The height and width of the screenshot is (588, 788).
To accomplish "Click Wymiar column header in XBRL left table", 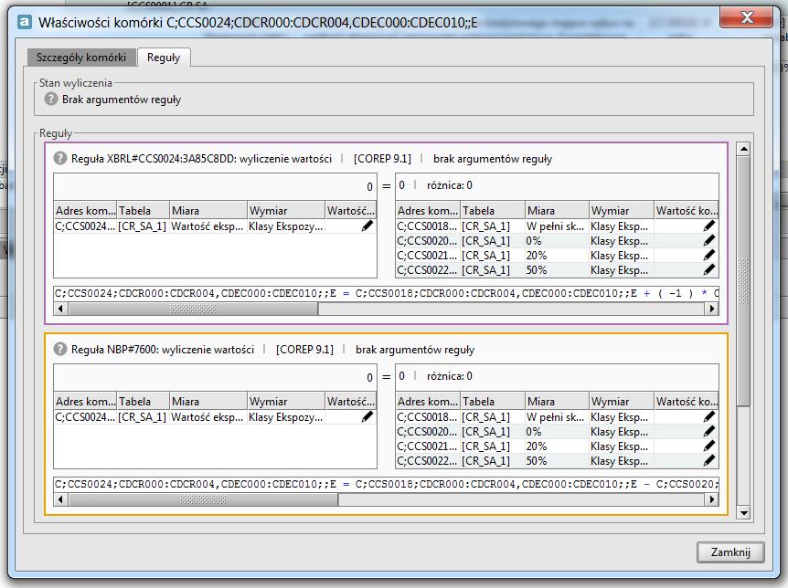I will point(286,210).
